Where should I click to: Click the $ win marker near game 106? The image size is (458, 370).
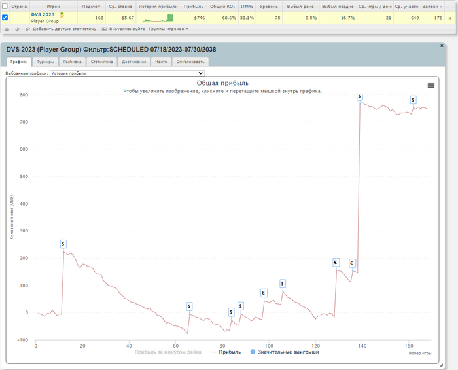coord(282,284)
